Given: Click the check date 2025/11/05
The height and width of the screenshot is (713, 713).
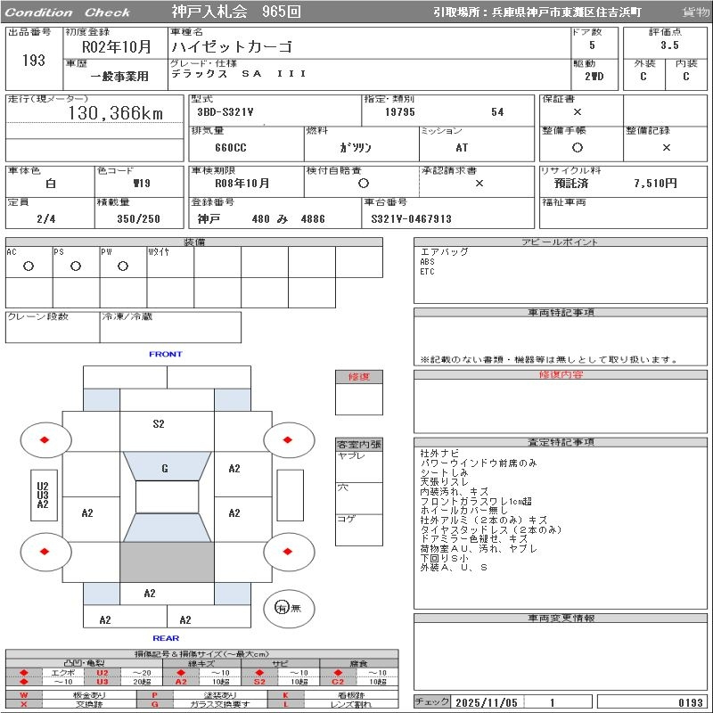Looking at the screenshot, I should point(488,702).
